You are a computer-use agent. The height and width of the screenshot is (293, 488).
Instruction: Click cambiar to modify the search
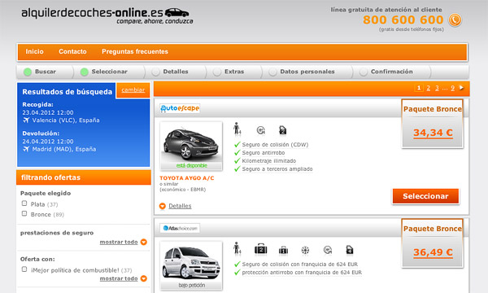[133, 90]
